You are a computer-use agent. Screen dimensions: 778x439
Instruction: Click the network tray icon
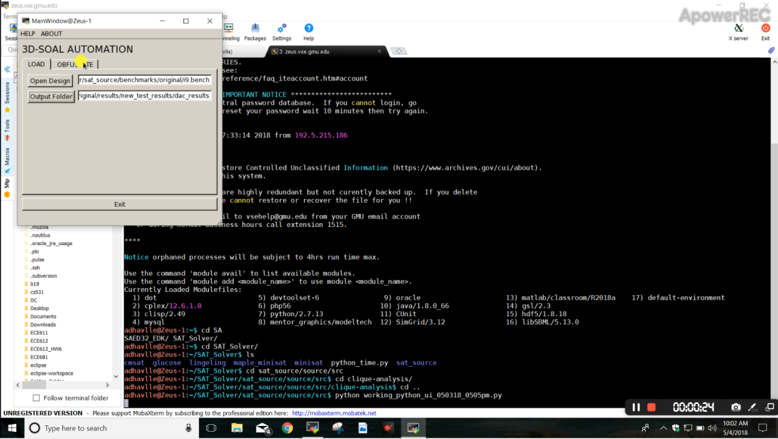pos(688,427)
